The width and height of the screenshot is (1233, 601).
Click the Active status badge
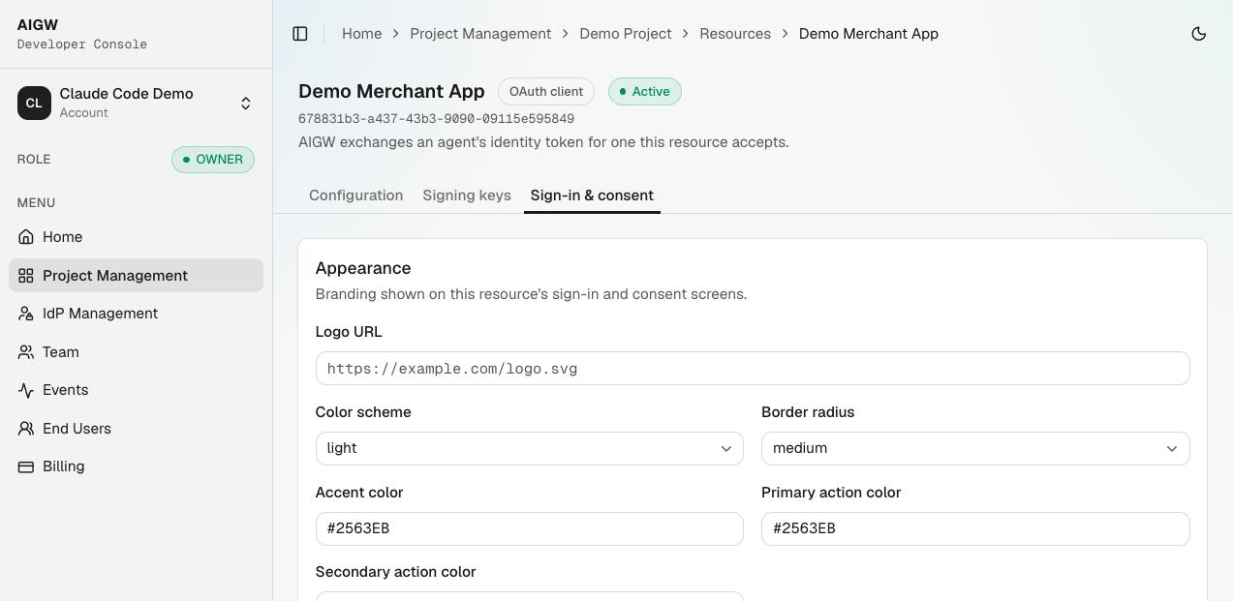coord(645,92)
